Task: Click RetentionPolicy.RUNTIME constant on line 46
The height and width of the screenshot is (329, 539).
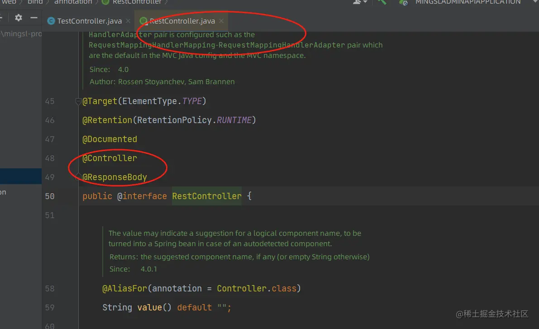Action: 194,120
